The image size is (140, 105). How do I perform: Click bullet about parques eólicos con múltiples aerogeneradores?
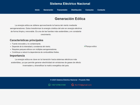(x=34, y=49)
